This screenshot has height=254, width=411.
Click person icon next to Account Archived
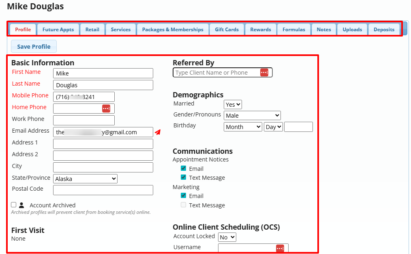(x=21, y=205)
